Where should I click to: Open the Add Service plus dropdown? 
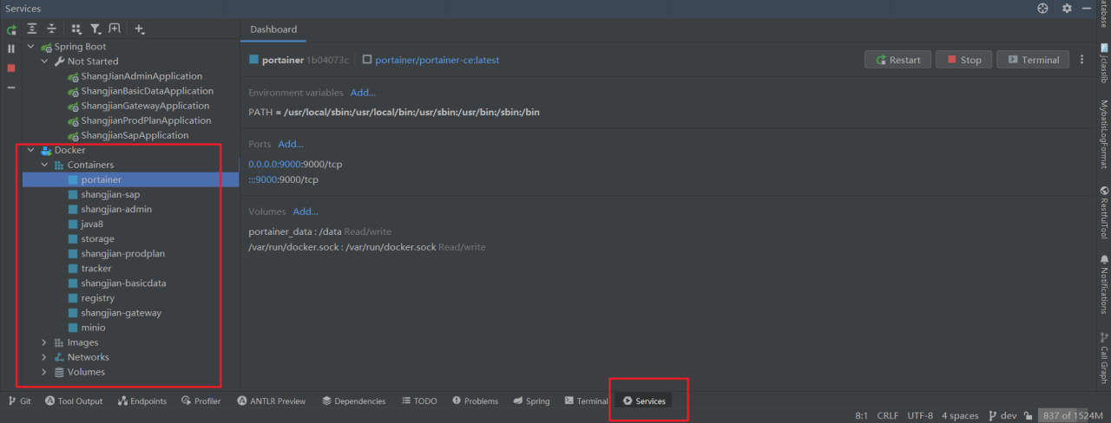coord(140,29)
